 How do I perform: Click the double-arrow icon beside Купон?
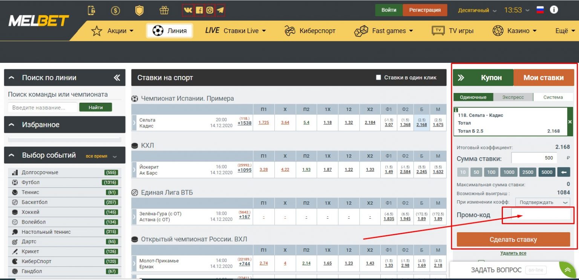pyautogui.click(x=461, y=78)
